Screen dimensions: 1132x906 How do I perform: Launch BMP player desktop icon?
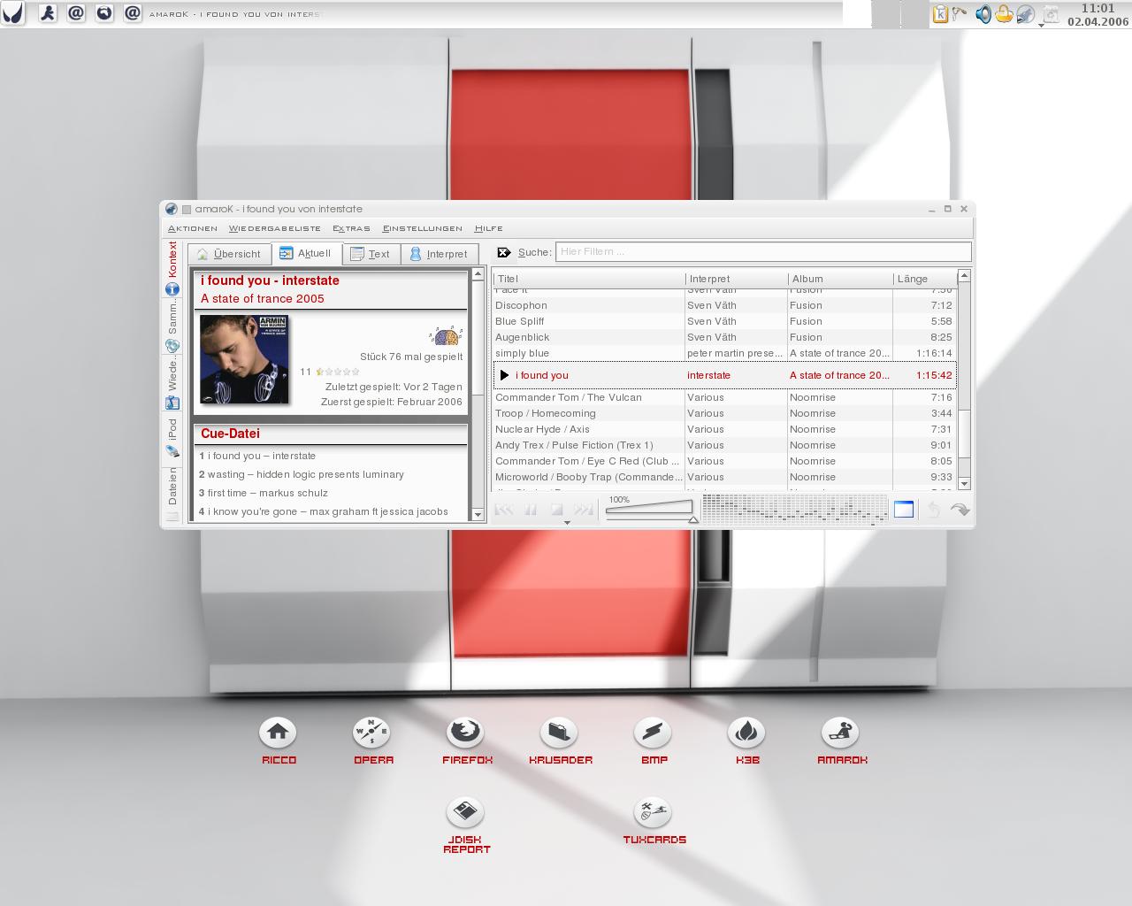[x=653, y=733]
